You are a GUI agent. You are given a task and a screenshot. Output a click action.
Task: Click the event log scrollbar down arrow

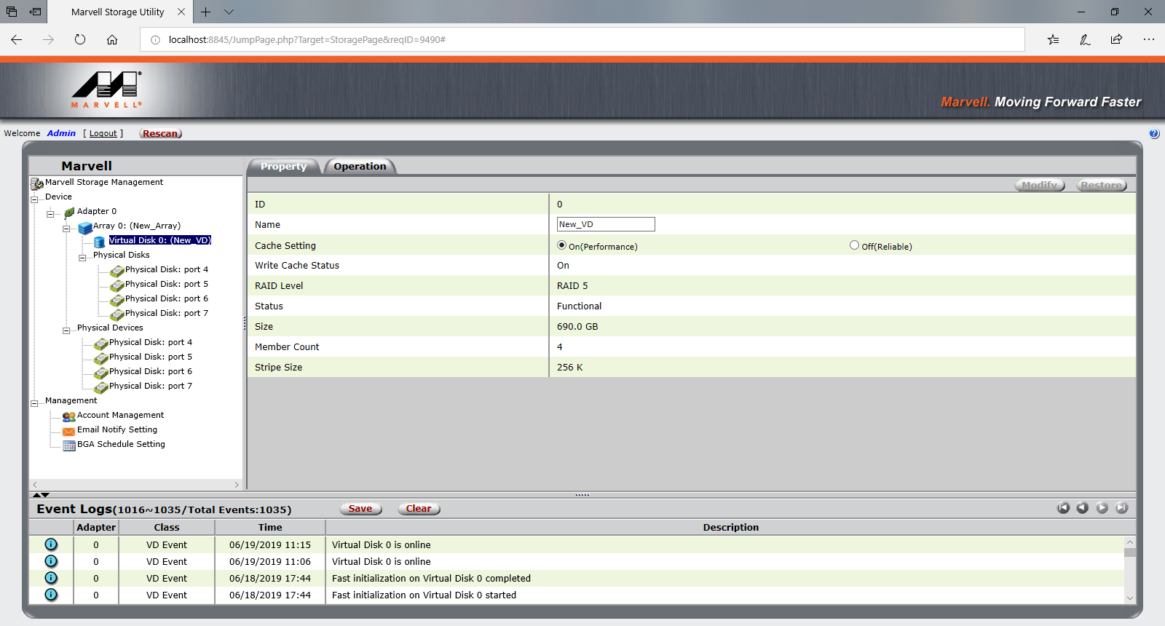point(1130,598)
